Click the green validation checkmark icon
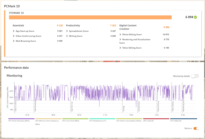205x139 pixels. [x=196, y=17]
